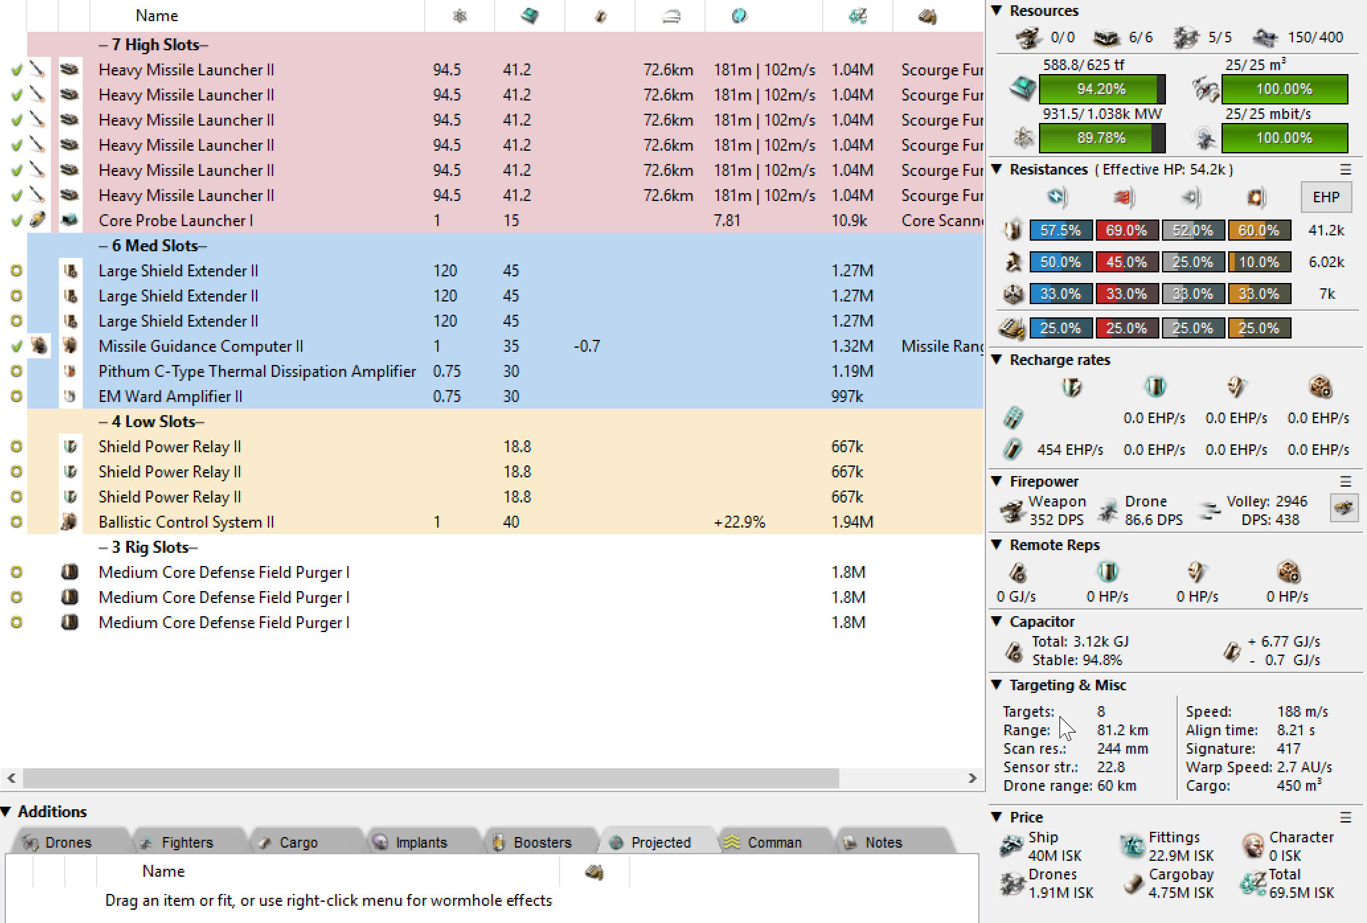
Task: Open the Price section options menu
Action: (x=1345, y=817)
